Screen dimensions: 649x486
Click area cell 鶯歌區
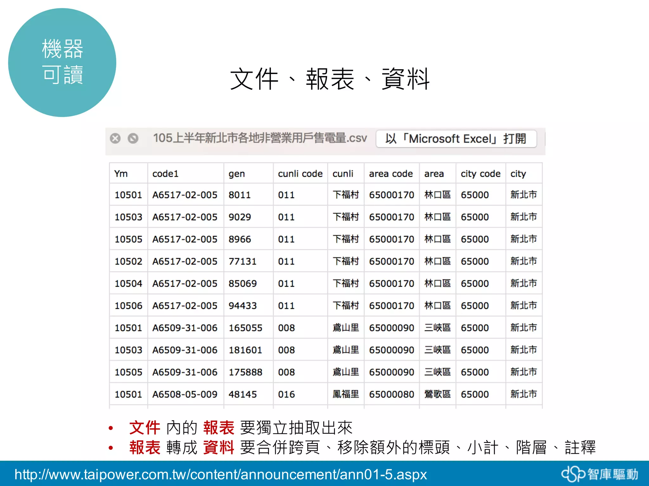[437, 394]
